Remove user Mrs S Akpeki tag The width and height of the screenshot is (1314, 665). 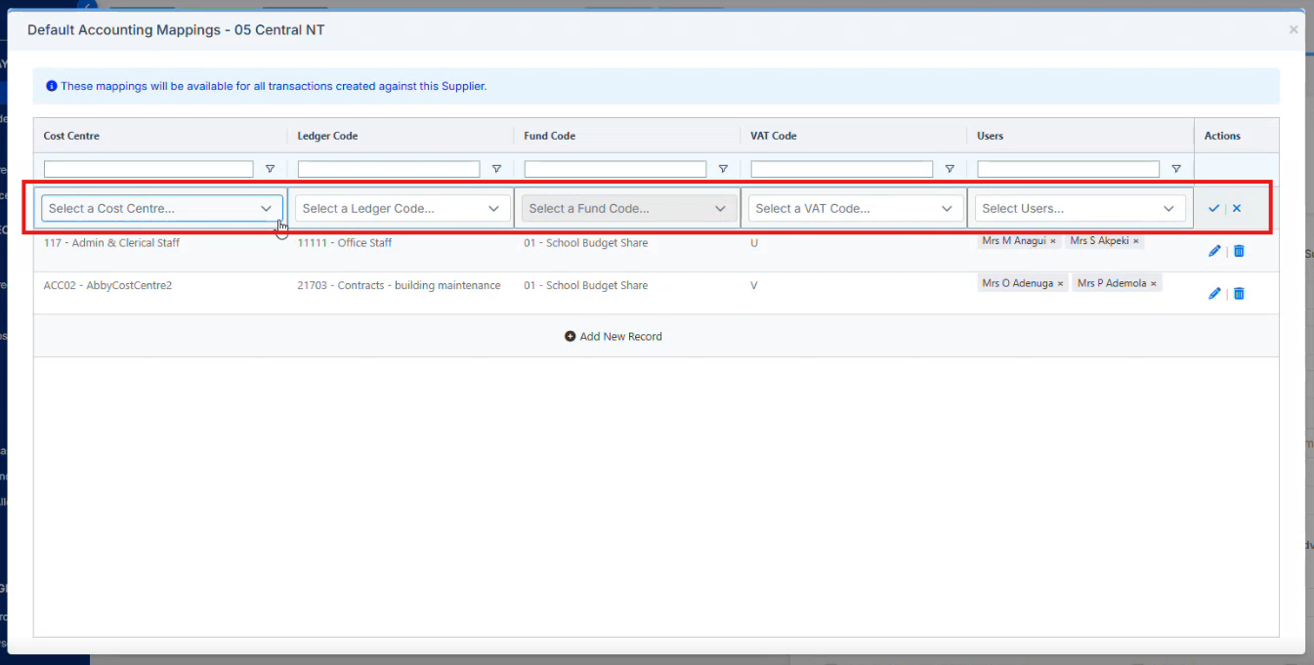coord(1136,241)
